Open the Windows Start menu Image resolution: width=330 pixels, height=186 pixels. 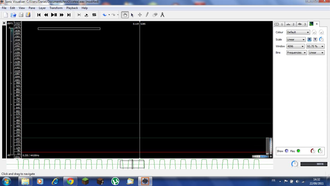(6, 181)
